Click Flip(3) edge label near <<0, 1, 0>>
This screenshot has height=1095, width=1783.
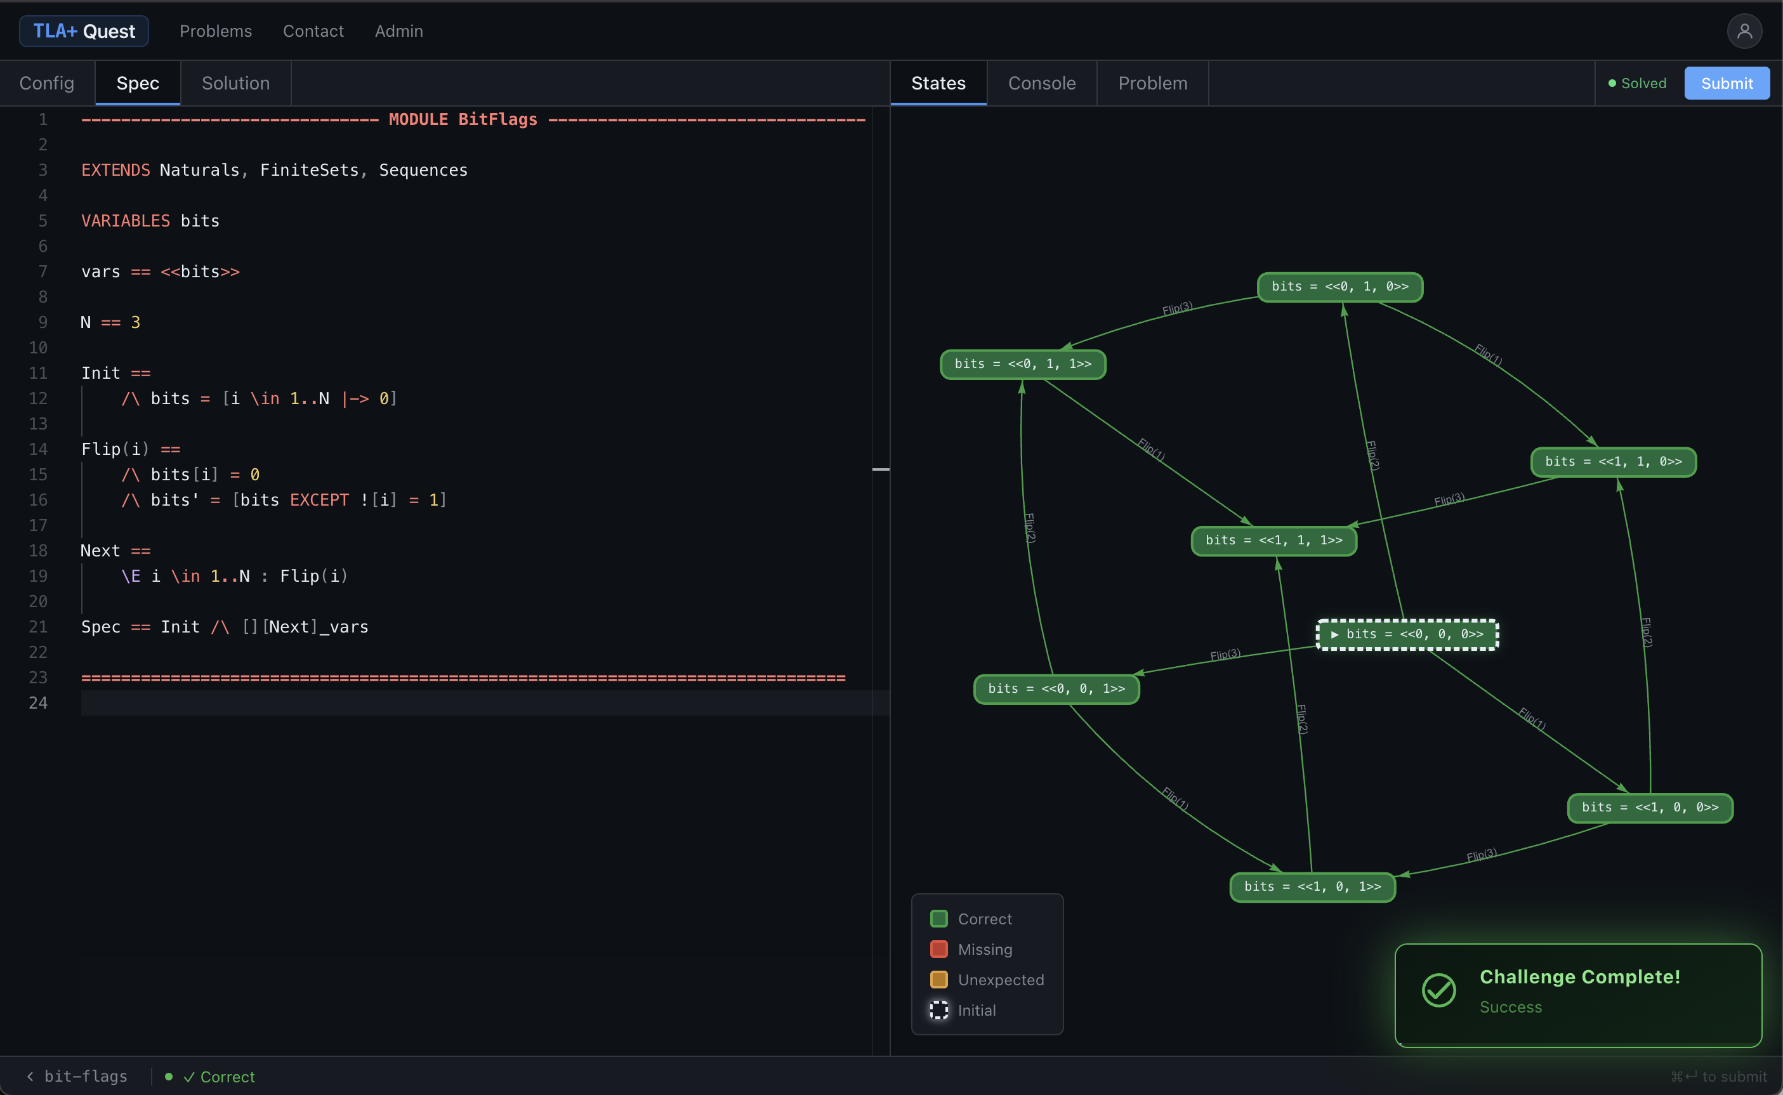(x=1177, y=308)
